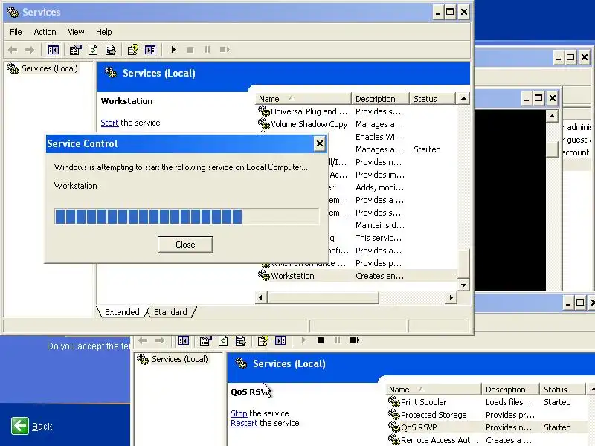Open the File menu
This screenshot has width=595, height=446.
[16, 32]
